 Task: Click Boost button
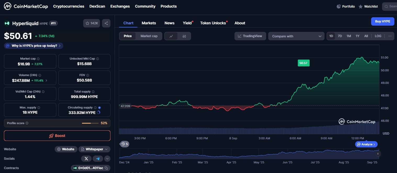click(x=57, y=136)
